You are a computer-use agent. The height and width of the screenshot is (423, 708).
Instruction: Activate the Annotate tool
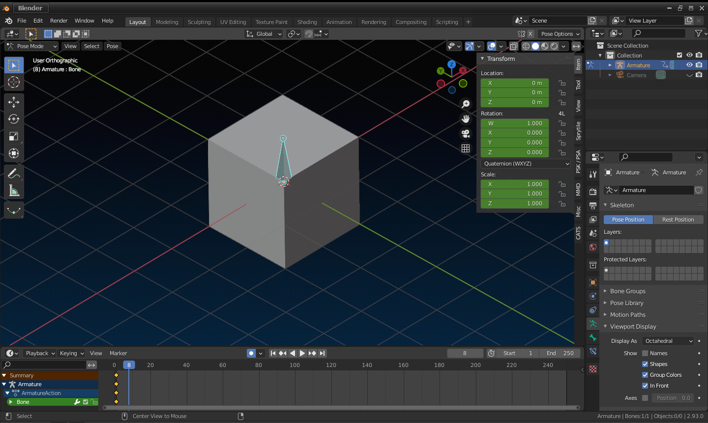click(14, 173)
